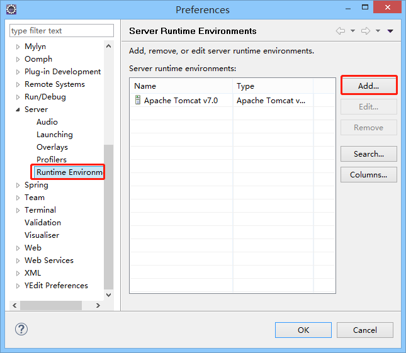Screen dimensions: 406x353
Task: Select Launching under Server
Action: coord(54,135)
